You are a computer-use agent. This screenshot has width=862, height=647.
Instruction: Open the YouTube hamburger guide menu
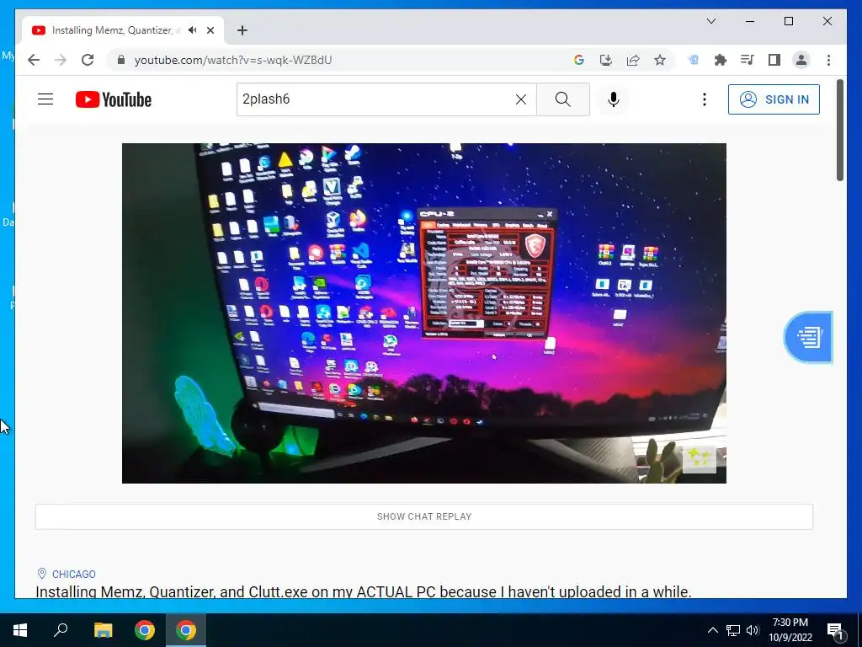click(45, 99)
